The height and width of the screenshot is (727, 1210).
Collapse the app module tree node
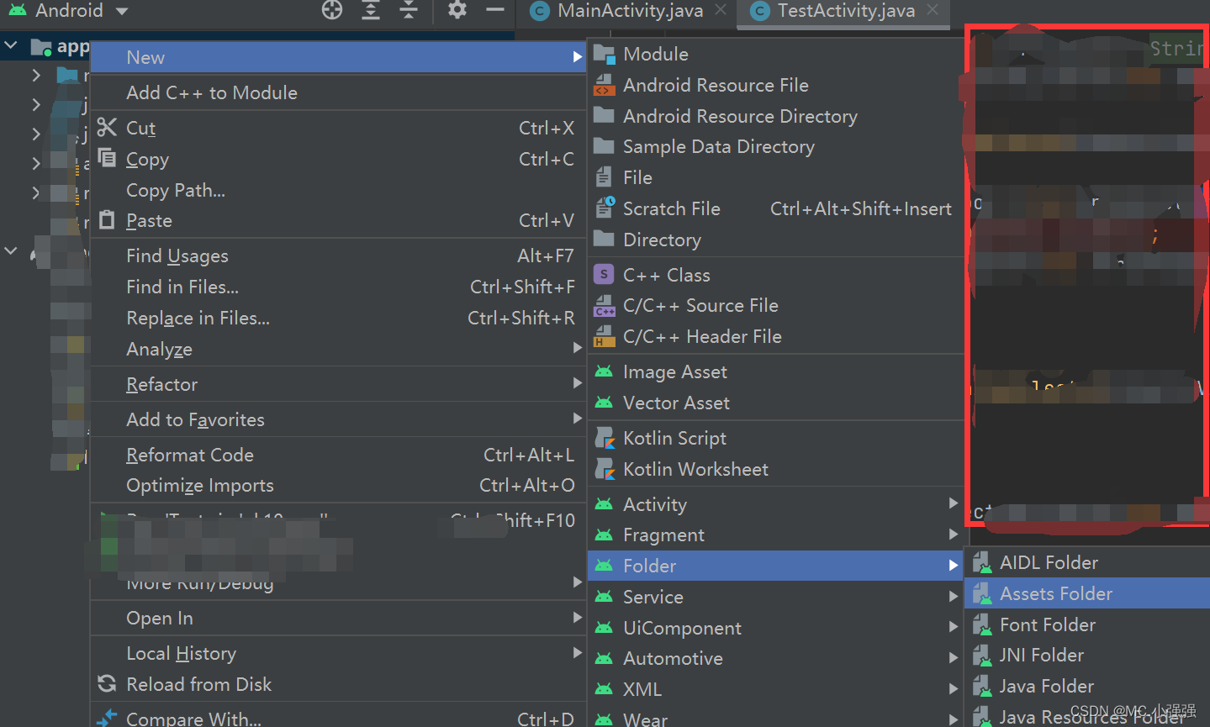pos(11,46)
